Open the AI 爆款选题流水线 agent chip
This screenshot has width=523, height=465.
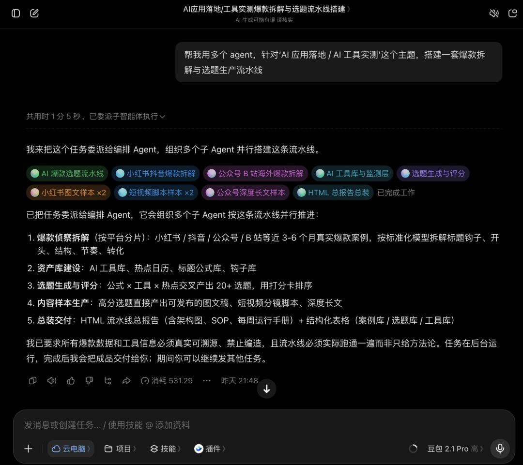click(67, 173)
